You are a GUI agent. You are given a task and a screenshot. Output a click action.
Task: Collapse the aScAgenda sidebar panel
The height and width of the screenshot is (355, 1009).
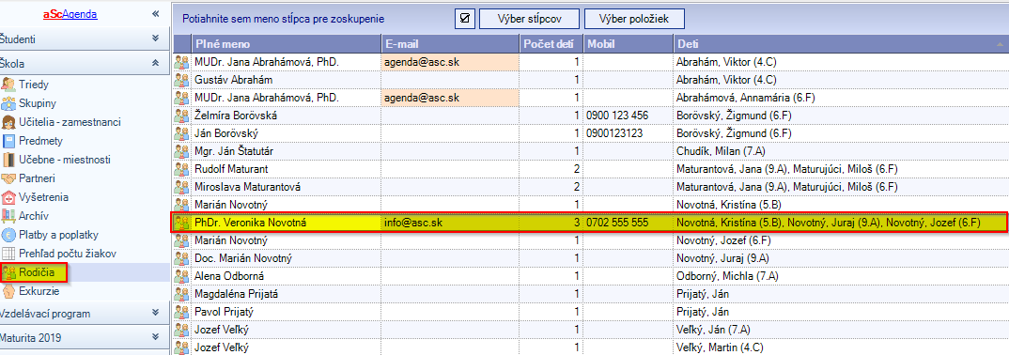(x=155, y=14)
